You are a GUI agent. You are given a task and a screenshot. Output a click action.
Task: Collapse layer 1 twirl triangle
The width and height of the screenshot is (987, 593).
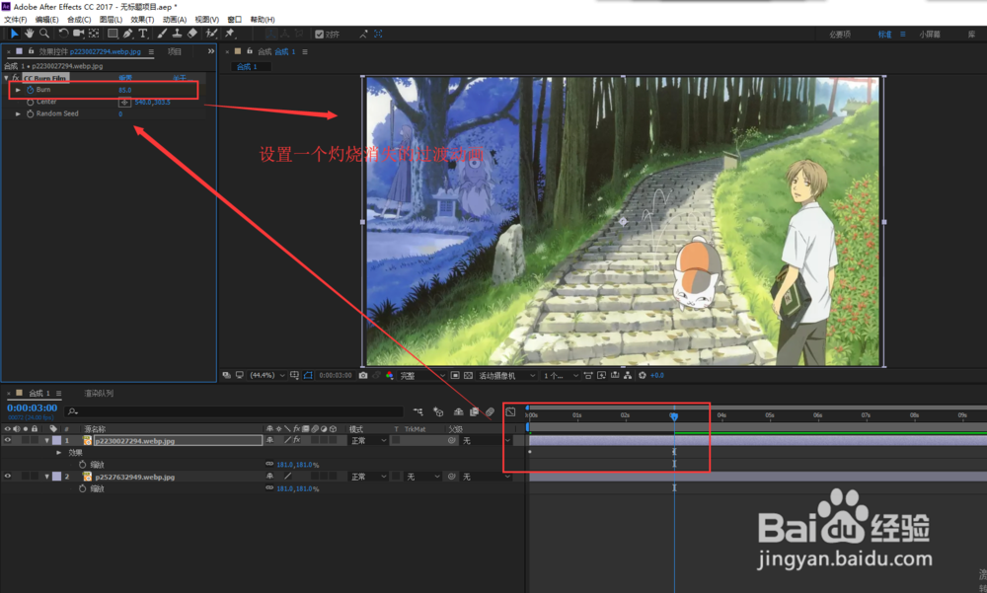[46, 441]
